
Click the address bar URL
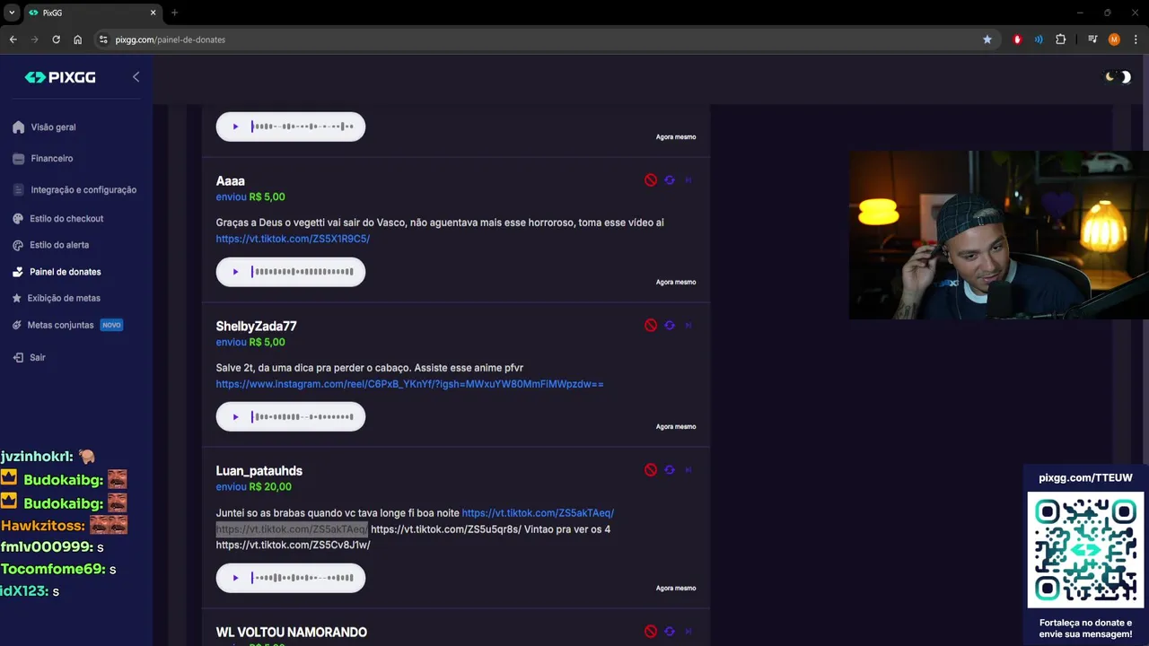(171, 39)
